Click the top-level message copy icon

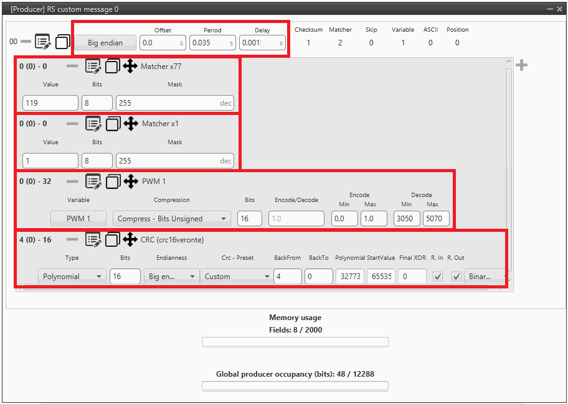click(62, 42)
